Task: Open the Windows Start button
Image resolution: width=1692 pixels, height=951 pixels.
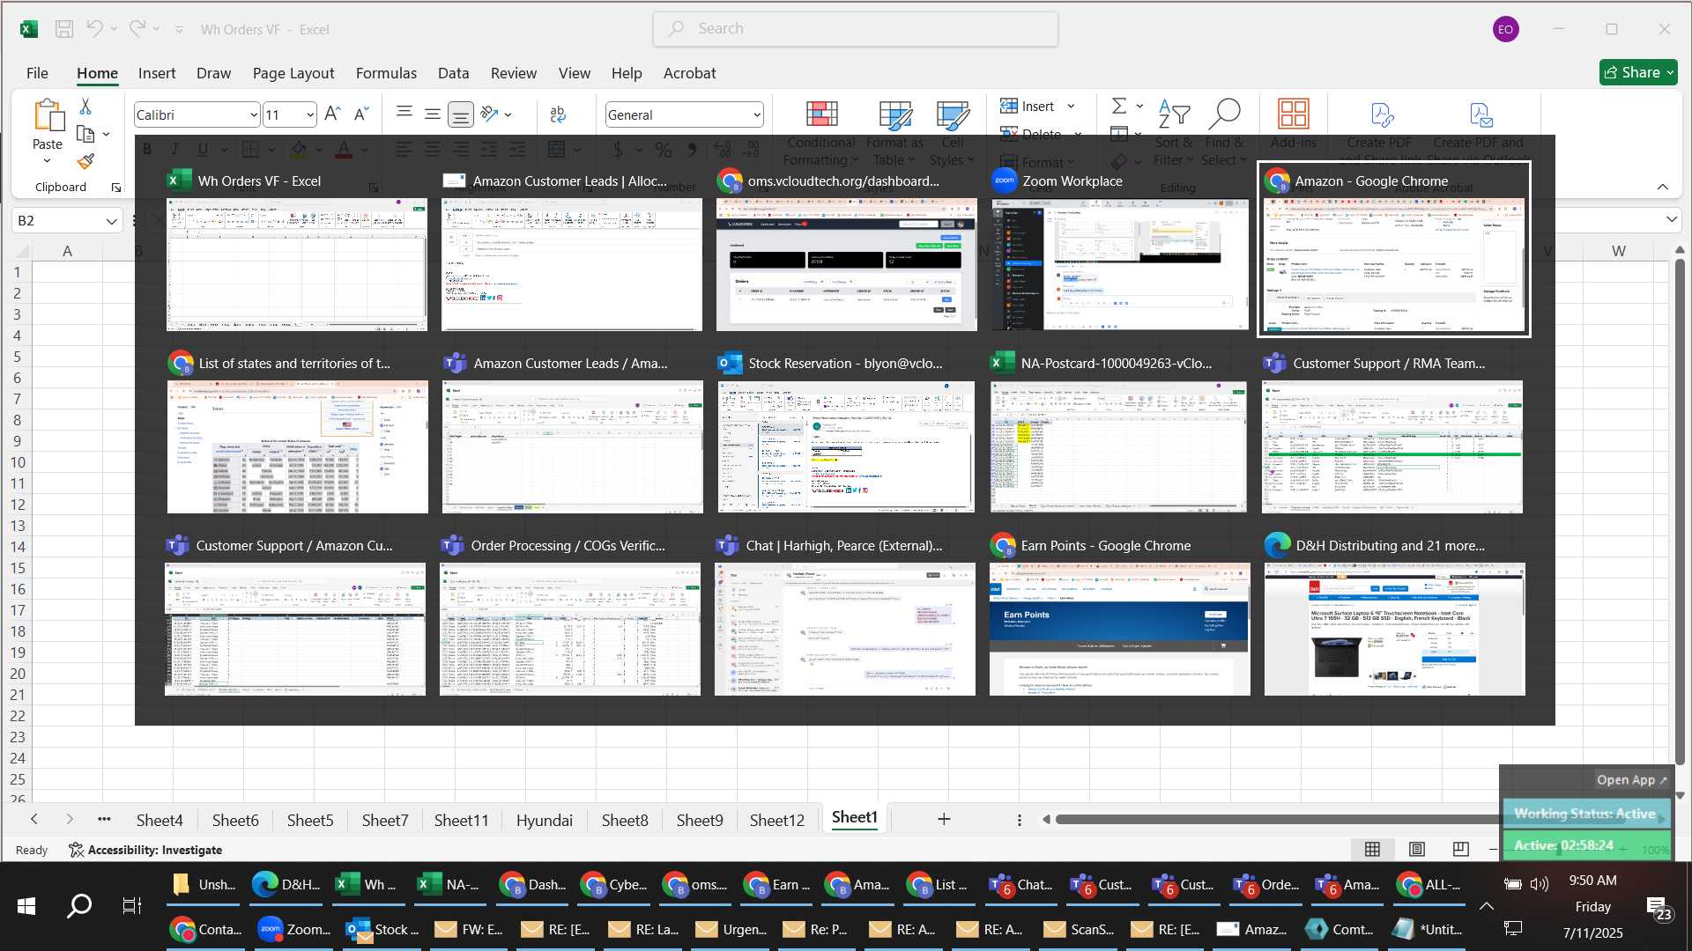Action: (x=26, y=906)
